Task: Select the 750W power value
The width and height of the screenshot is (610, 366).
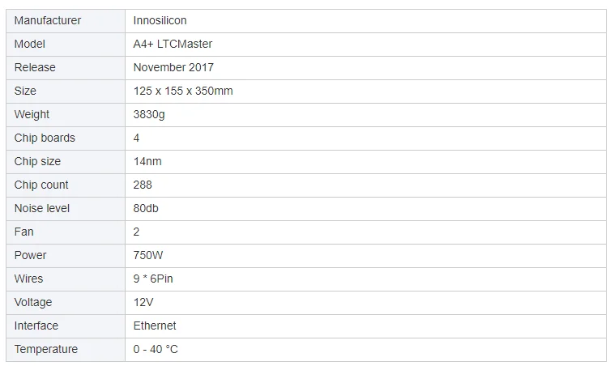Action: click(148, 255)
